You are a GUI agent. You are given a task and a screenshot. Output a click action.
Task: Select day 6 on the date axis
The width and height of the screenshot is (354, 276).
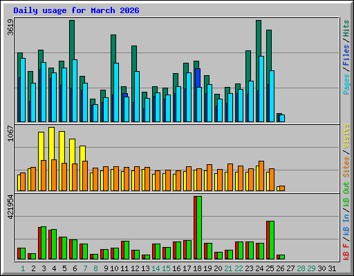pos(75,268)
